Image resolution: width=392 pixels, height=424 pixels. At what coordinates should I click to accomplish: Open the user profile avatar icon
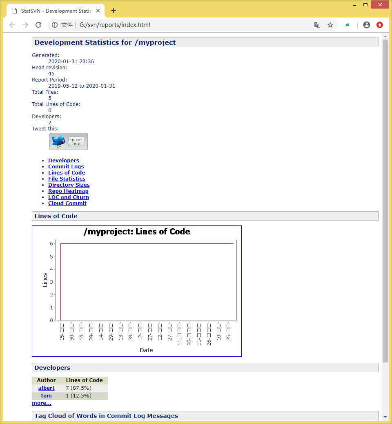coord(367,25)
